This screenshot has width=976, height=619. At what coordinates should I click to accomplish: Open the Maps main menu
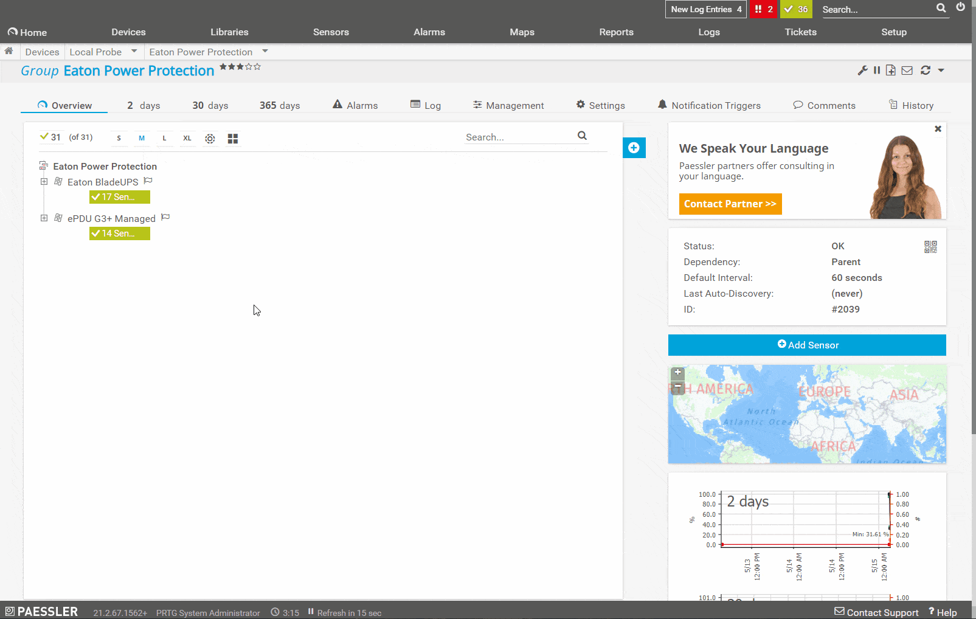[522, 32]
